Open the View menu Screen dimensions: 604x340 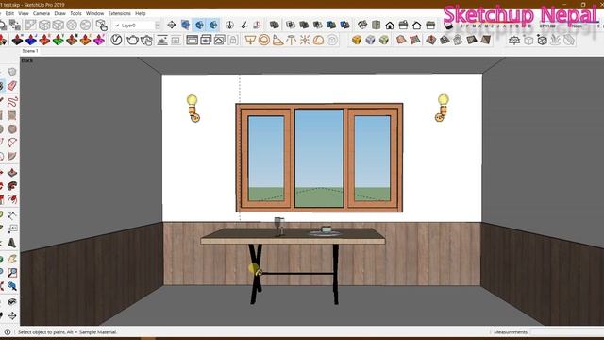pyautogui.click(x=24, y=13)
